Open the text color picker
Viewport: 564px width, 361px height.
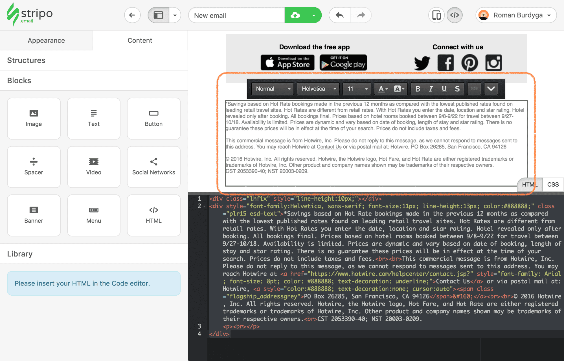tap(381, 89)
